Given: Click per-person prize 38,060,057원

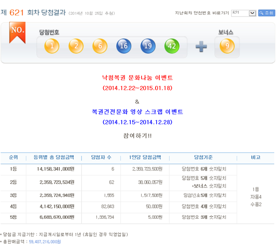Looking at the screenshot, I should 150,182.
